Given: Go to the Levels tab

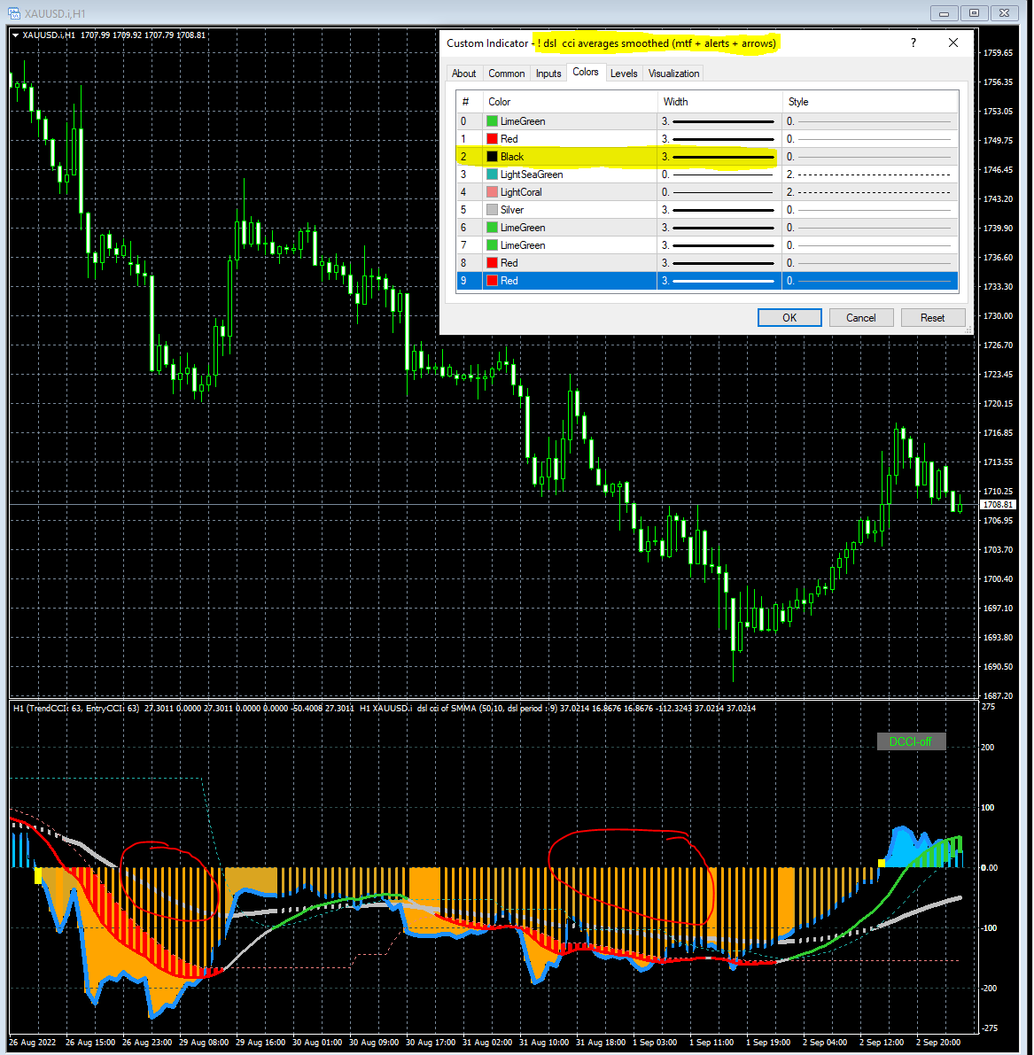Looking at the screenshot, I should [x=624, y=74].
